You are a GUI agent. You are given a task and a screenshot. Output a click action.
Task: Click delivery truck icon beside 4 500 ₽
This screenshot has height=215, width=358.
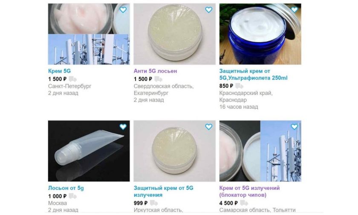point(244,203)
